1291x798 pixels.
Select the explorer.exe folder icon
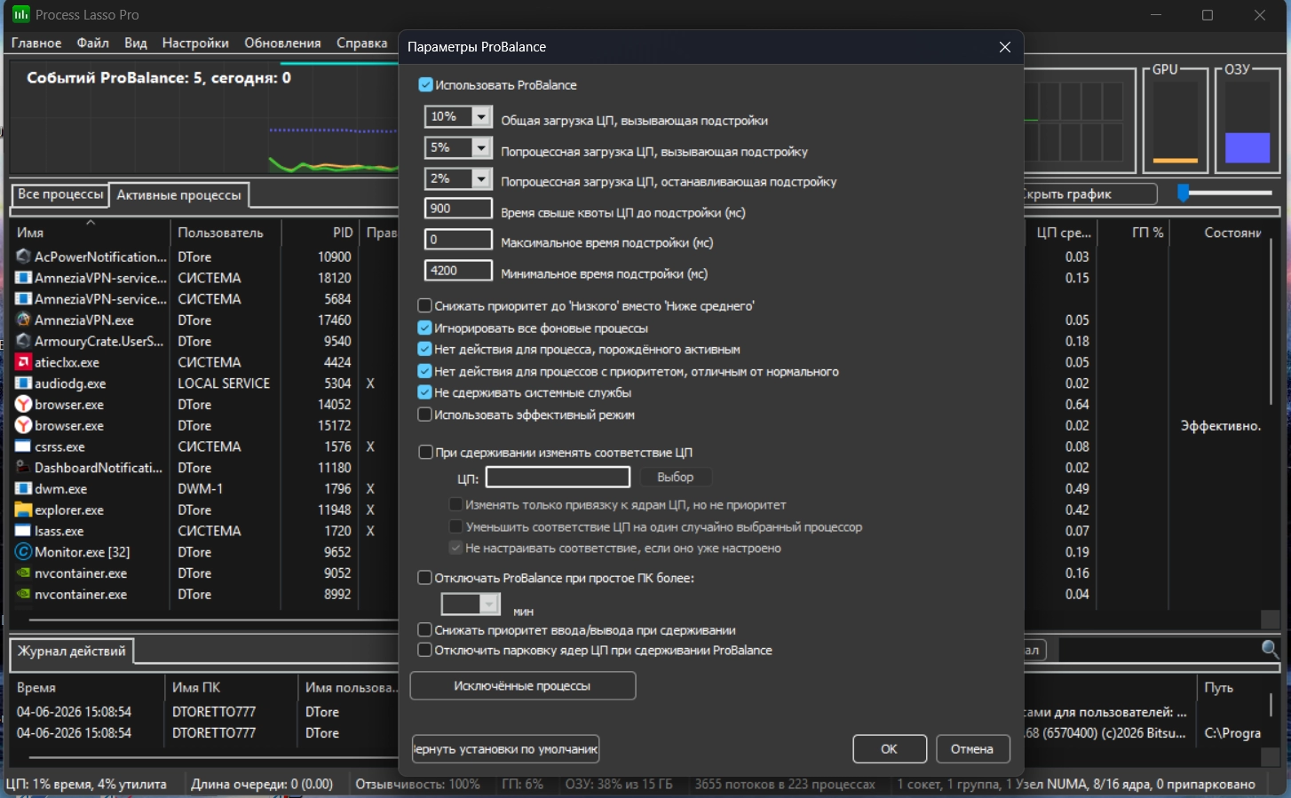point(24,510)
